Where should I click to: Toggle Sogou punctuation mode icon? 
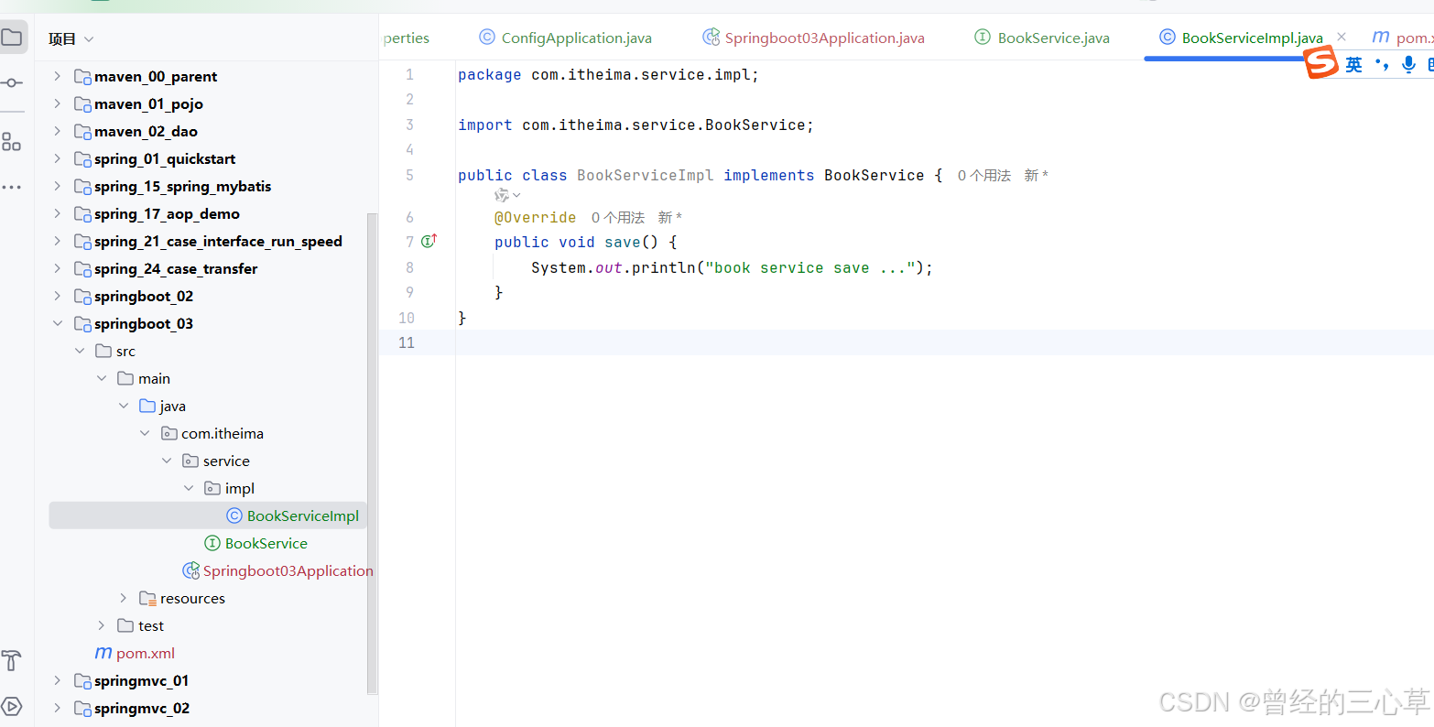(x=1382, y=64)
